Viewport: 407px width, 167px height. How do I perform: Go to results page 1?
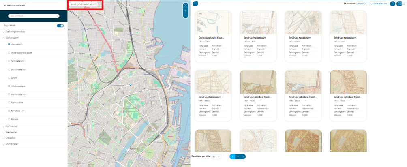click(232, 156)
